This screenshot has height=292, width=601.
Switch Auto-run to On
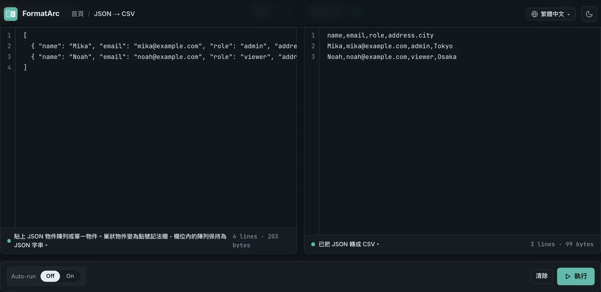pos(70,276)
